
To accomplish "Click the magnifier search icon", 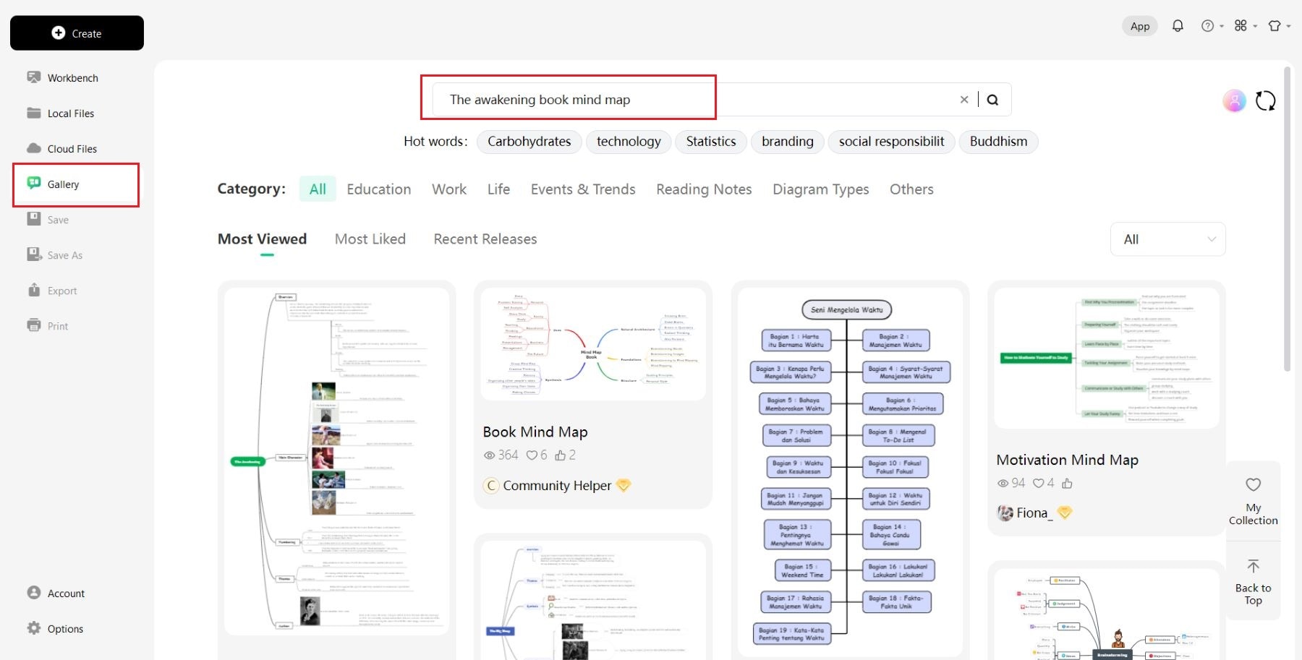I will tap(993, 100).
